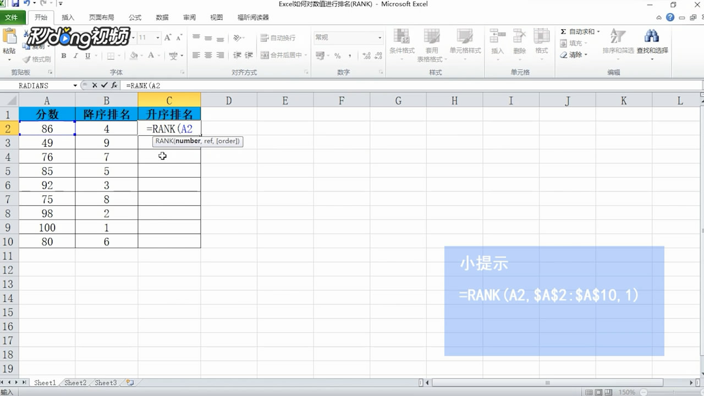Open the font size dropdown
Viewport: 704px width, 396px height.
(158, 37)
